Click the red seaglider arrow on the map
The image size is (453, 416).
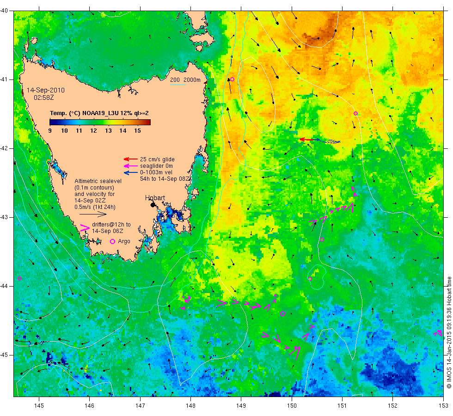pyautogui.click(x=306, y=140)
